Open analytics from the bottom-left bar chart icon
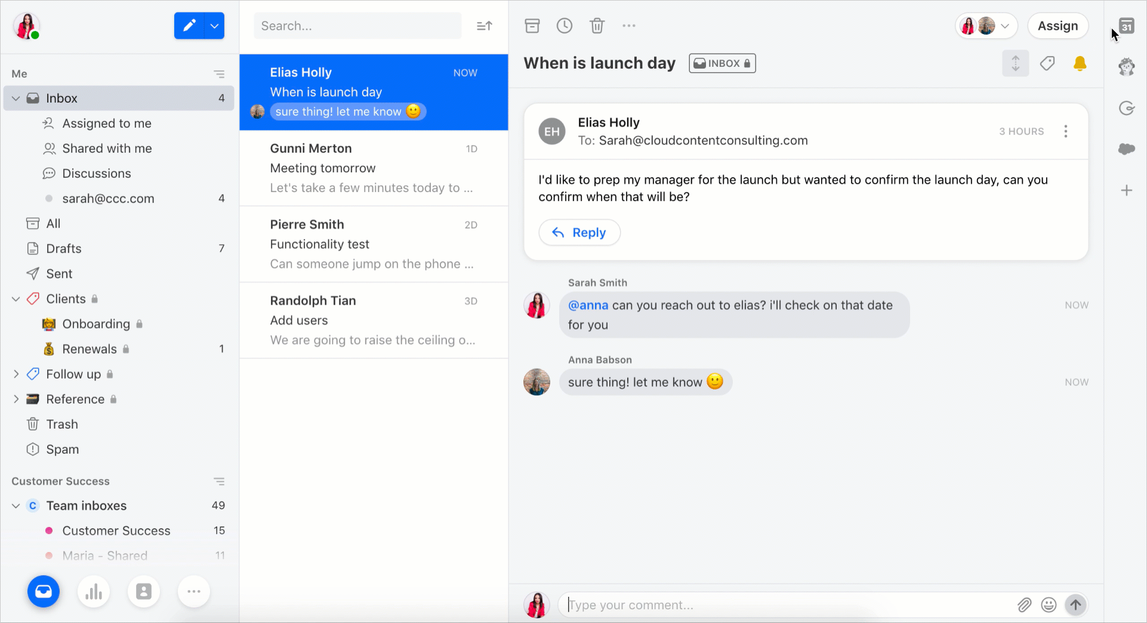1147x623 pixels. (x=94, y=591)
